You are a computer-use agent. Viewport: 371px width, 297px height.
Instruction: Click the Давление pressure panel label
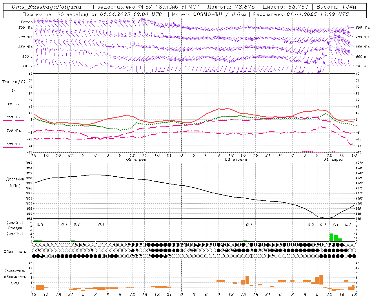pyautogui.click(x=15, y=179)
